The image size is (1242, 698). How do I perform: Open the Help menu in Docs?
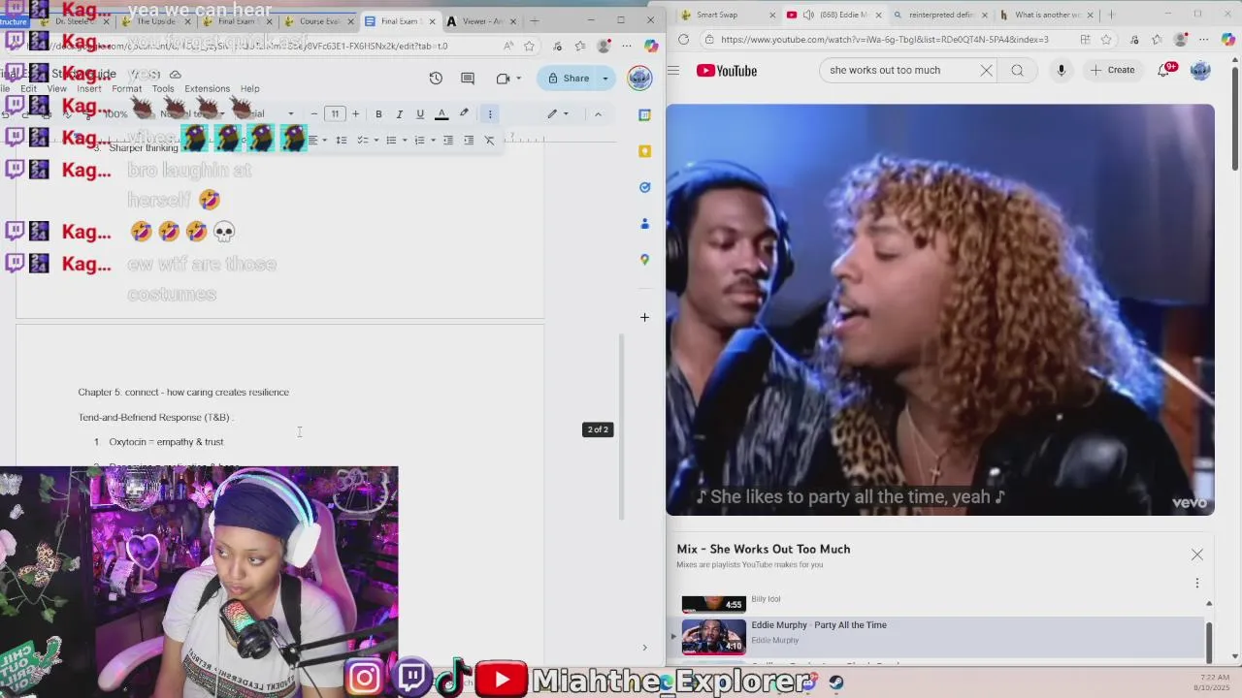coord(249,88)
